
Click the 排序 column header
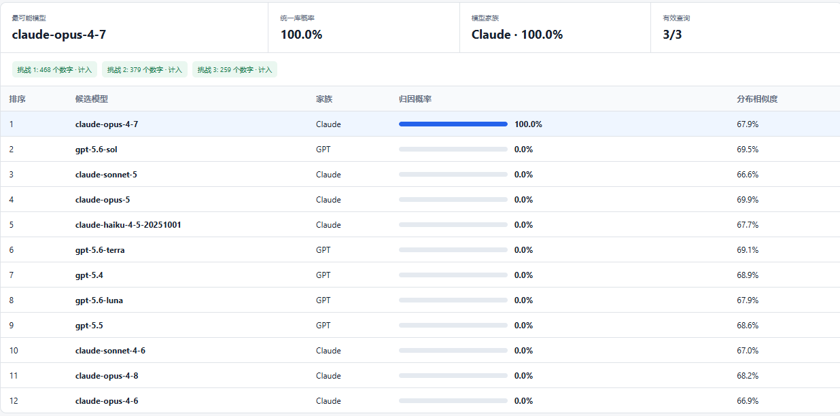pos(18,99)
